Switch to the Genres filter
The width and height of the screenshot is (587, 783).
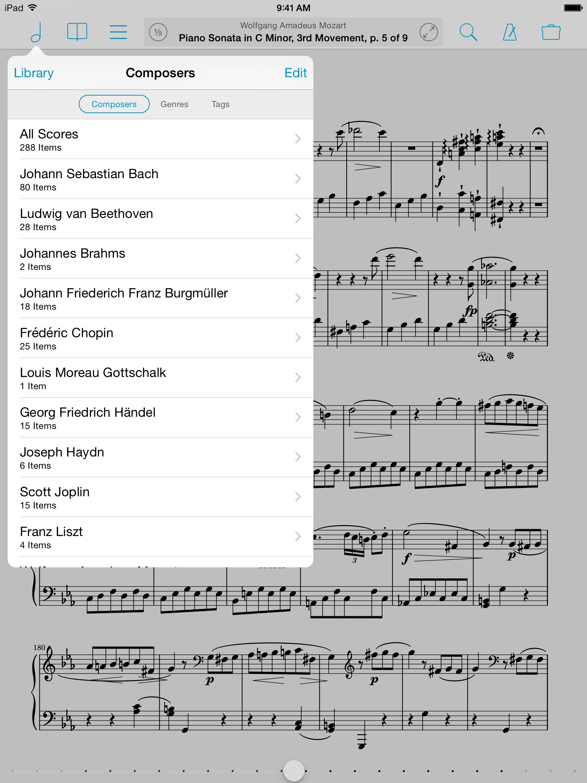coord(174,104)
